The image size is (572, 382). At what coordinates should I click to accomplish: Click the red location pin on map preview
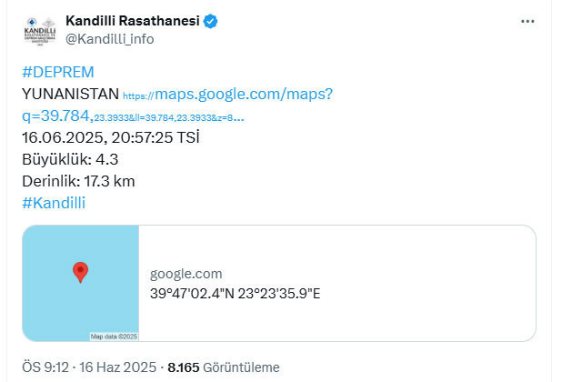point(80,272)
